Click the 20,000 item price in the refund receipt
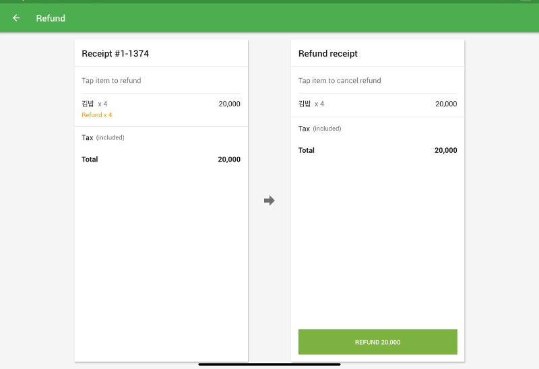Viewport: 539px width, 369px height. pyautogui.click(x=446, y=104)
